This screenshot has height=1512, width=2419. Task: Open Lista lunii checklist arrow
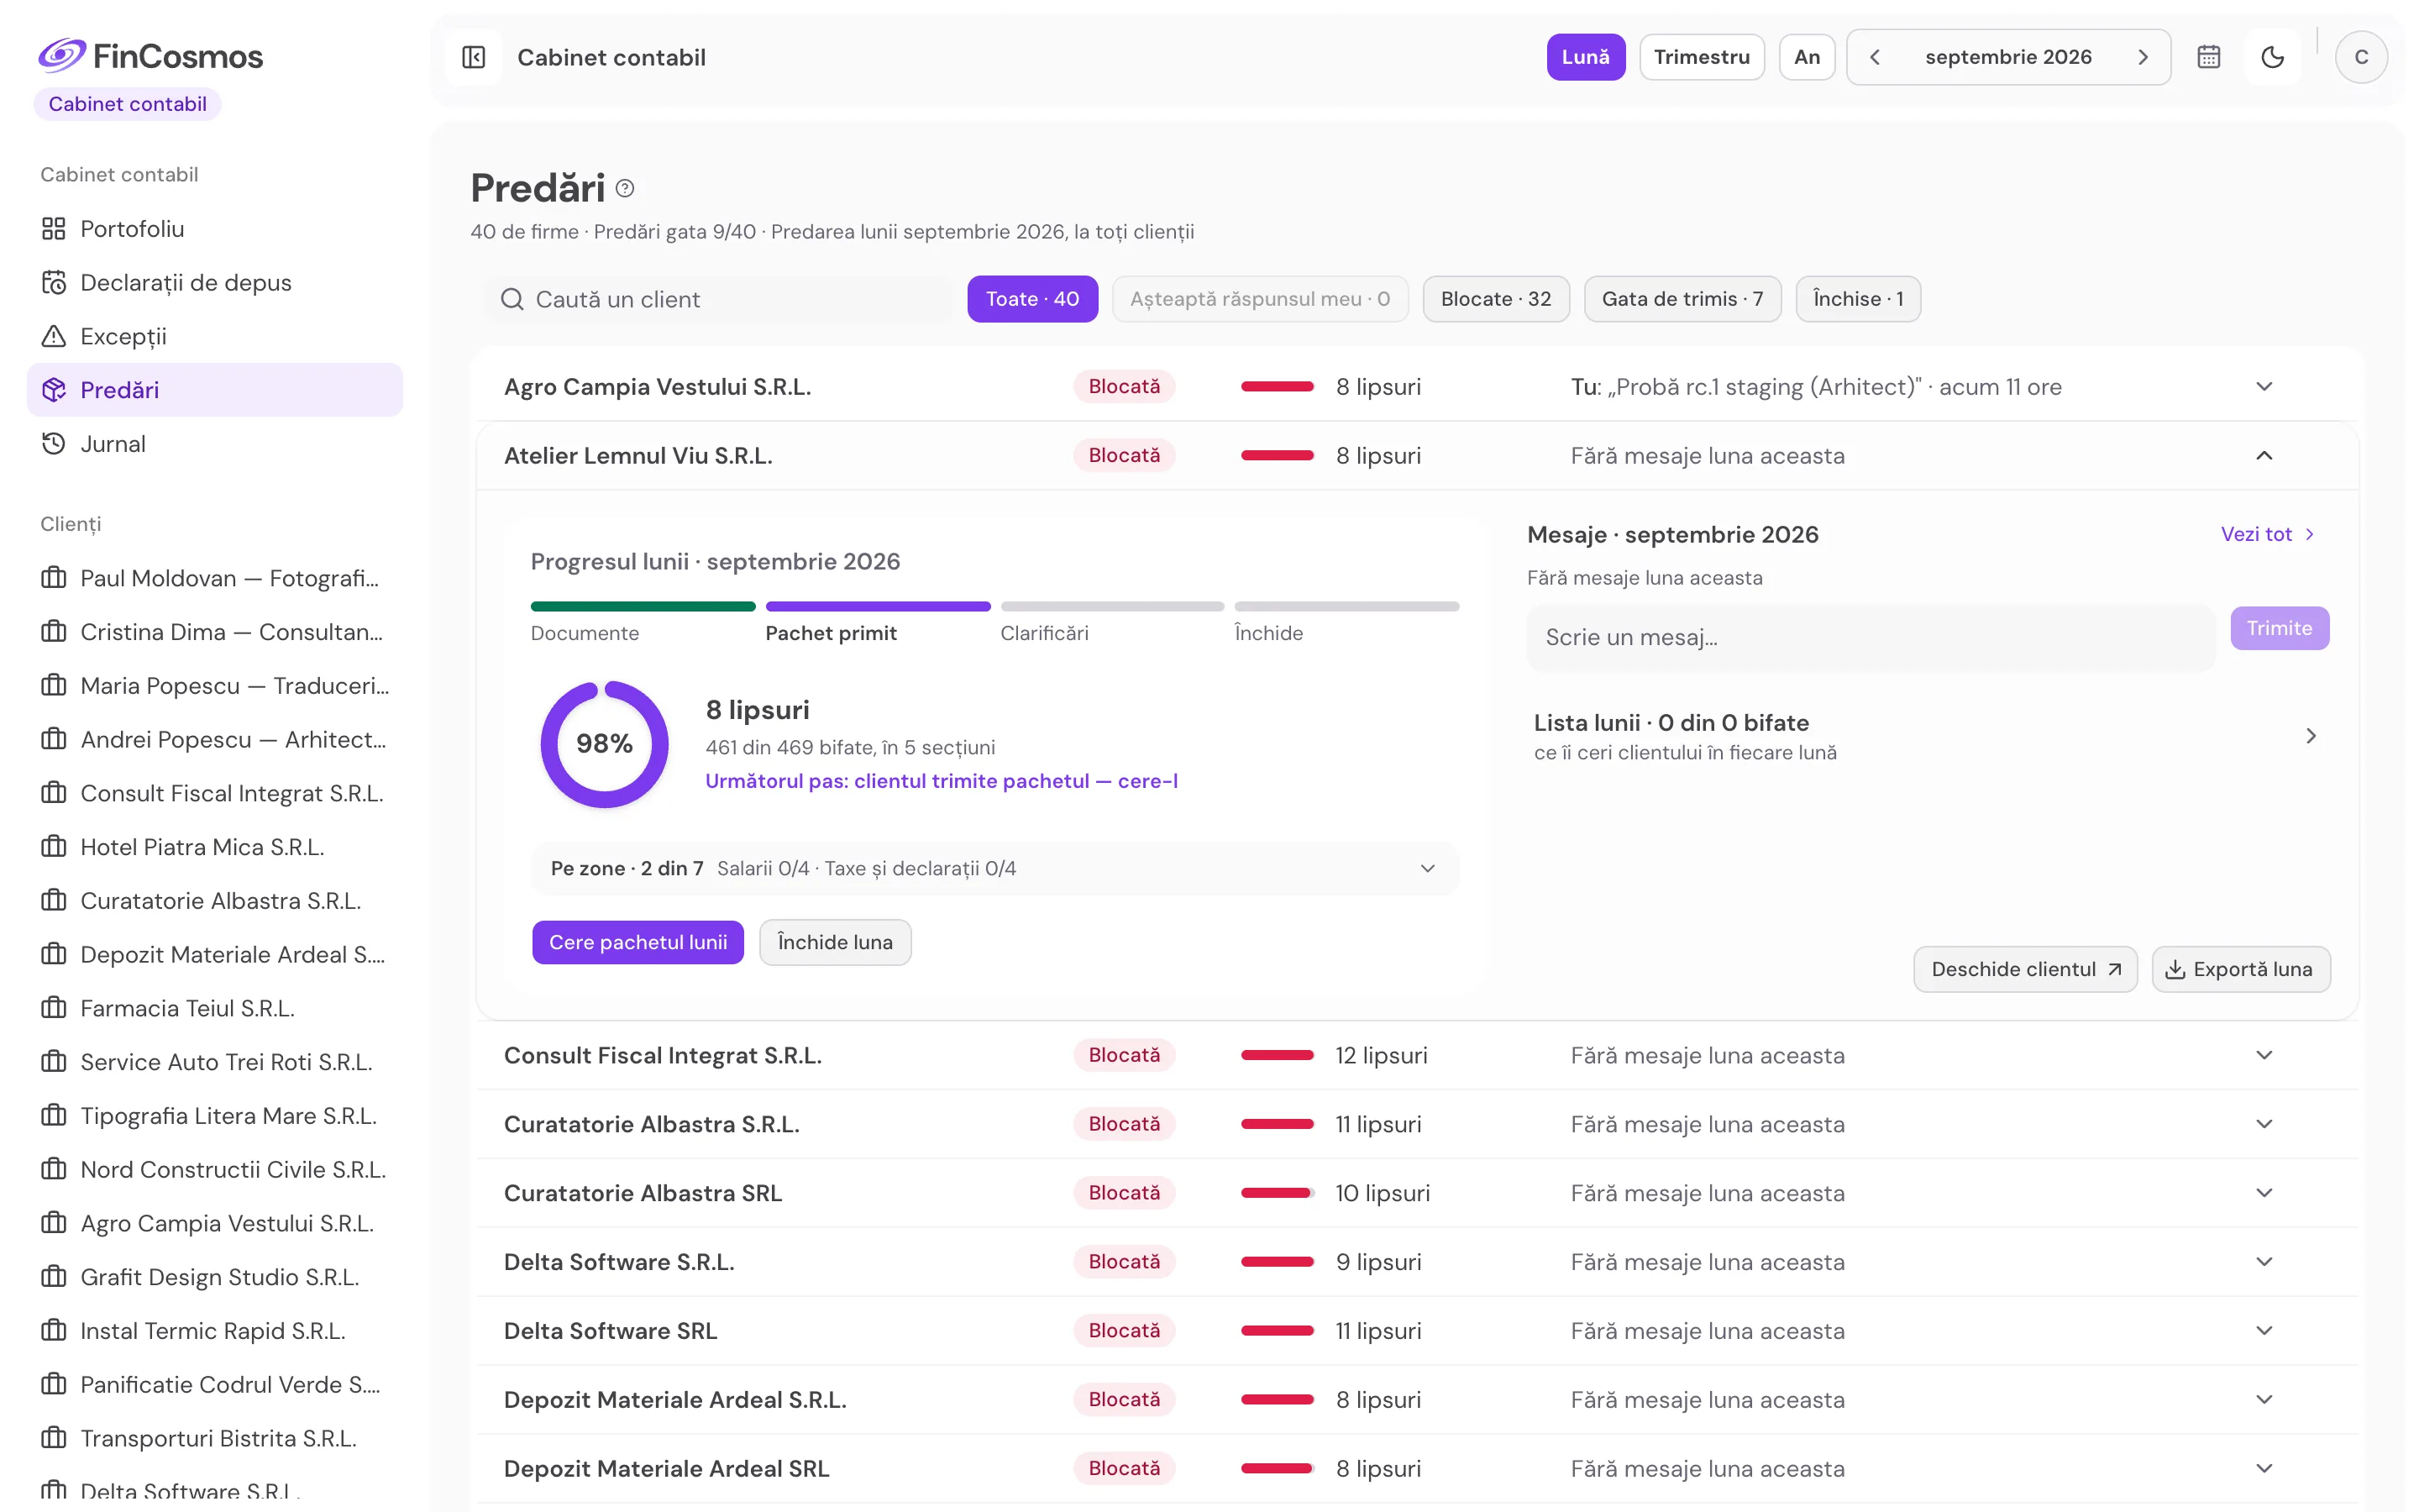pos(2310,736)
